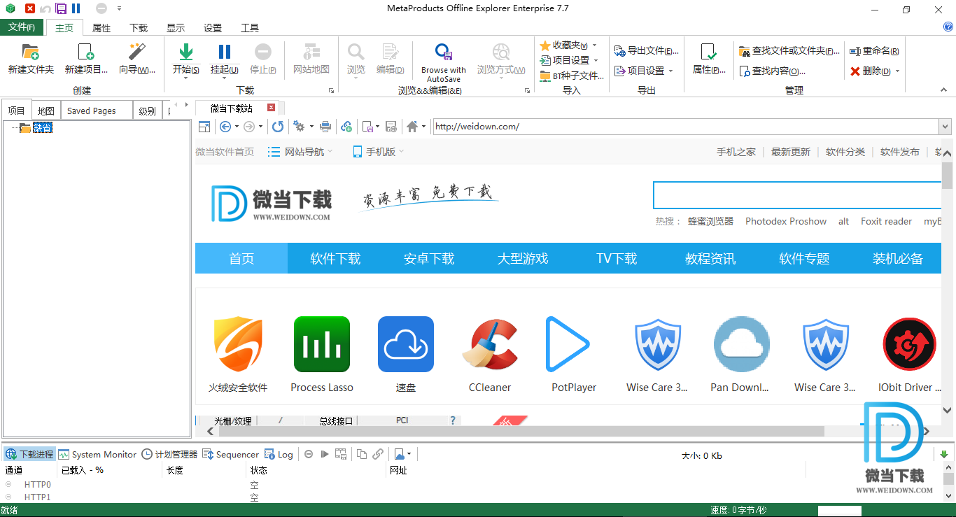Screen dimensions: 956x517
Task: Suspend downloads with the 挂起 pause icon
Action: [x=225, y=52]
